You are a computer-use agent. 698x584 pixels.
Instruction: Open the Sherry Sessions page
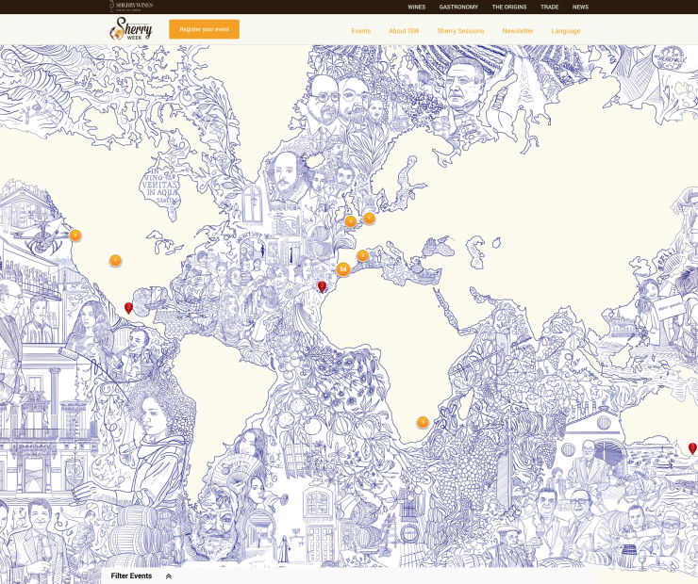[460, 31]
